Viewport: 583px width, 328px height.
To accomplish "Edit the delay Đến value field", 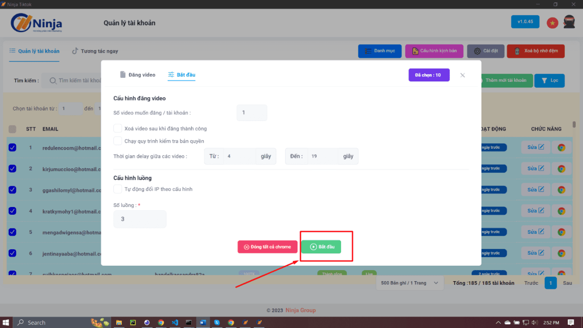I will coord(323,156).
